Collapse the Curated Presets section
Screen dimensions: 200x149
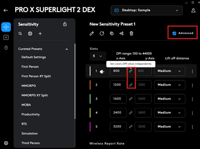pyautogui.click(x=67, y=49)
